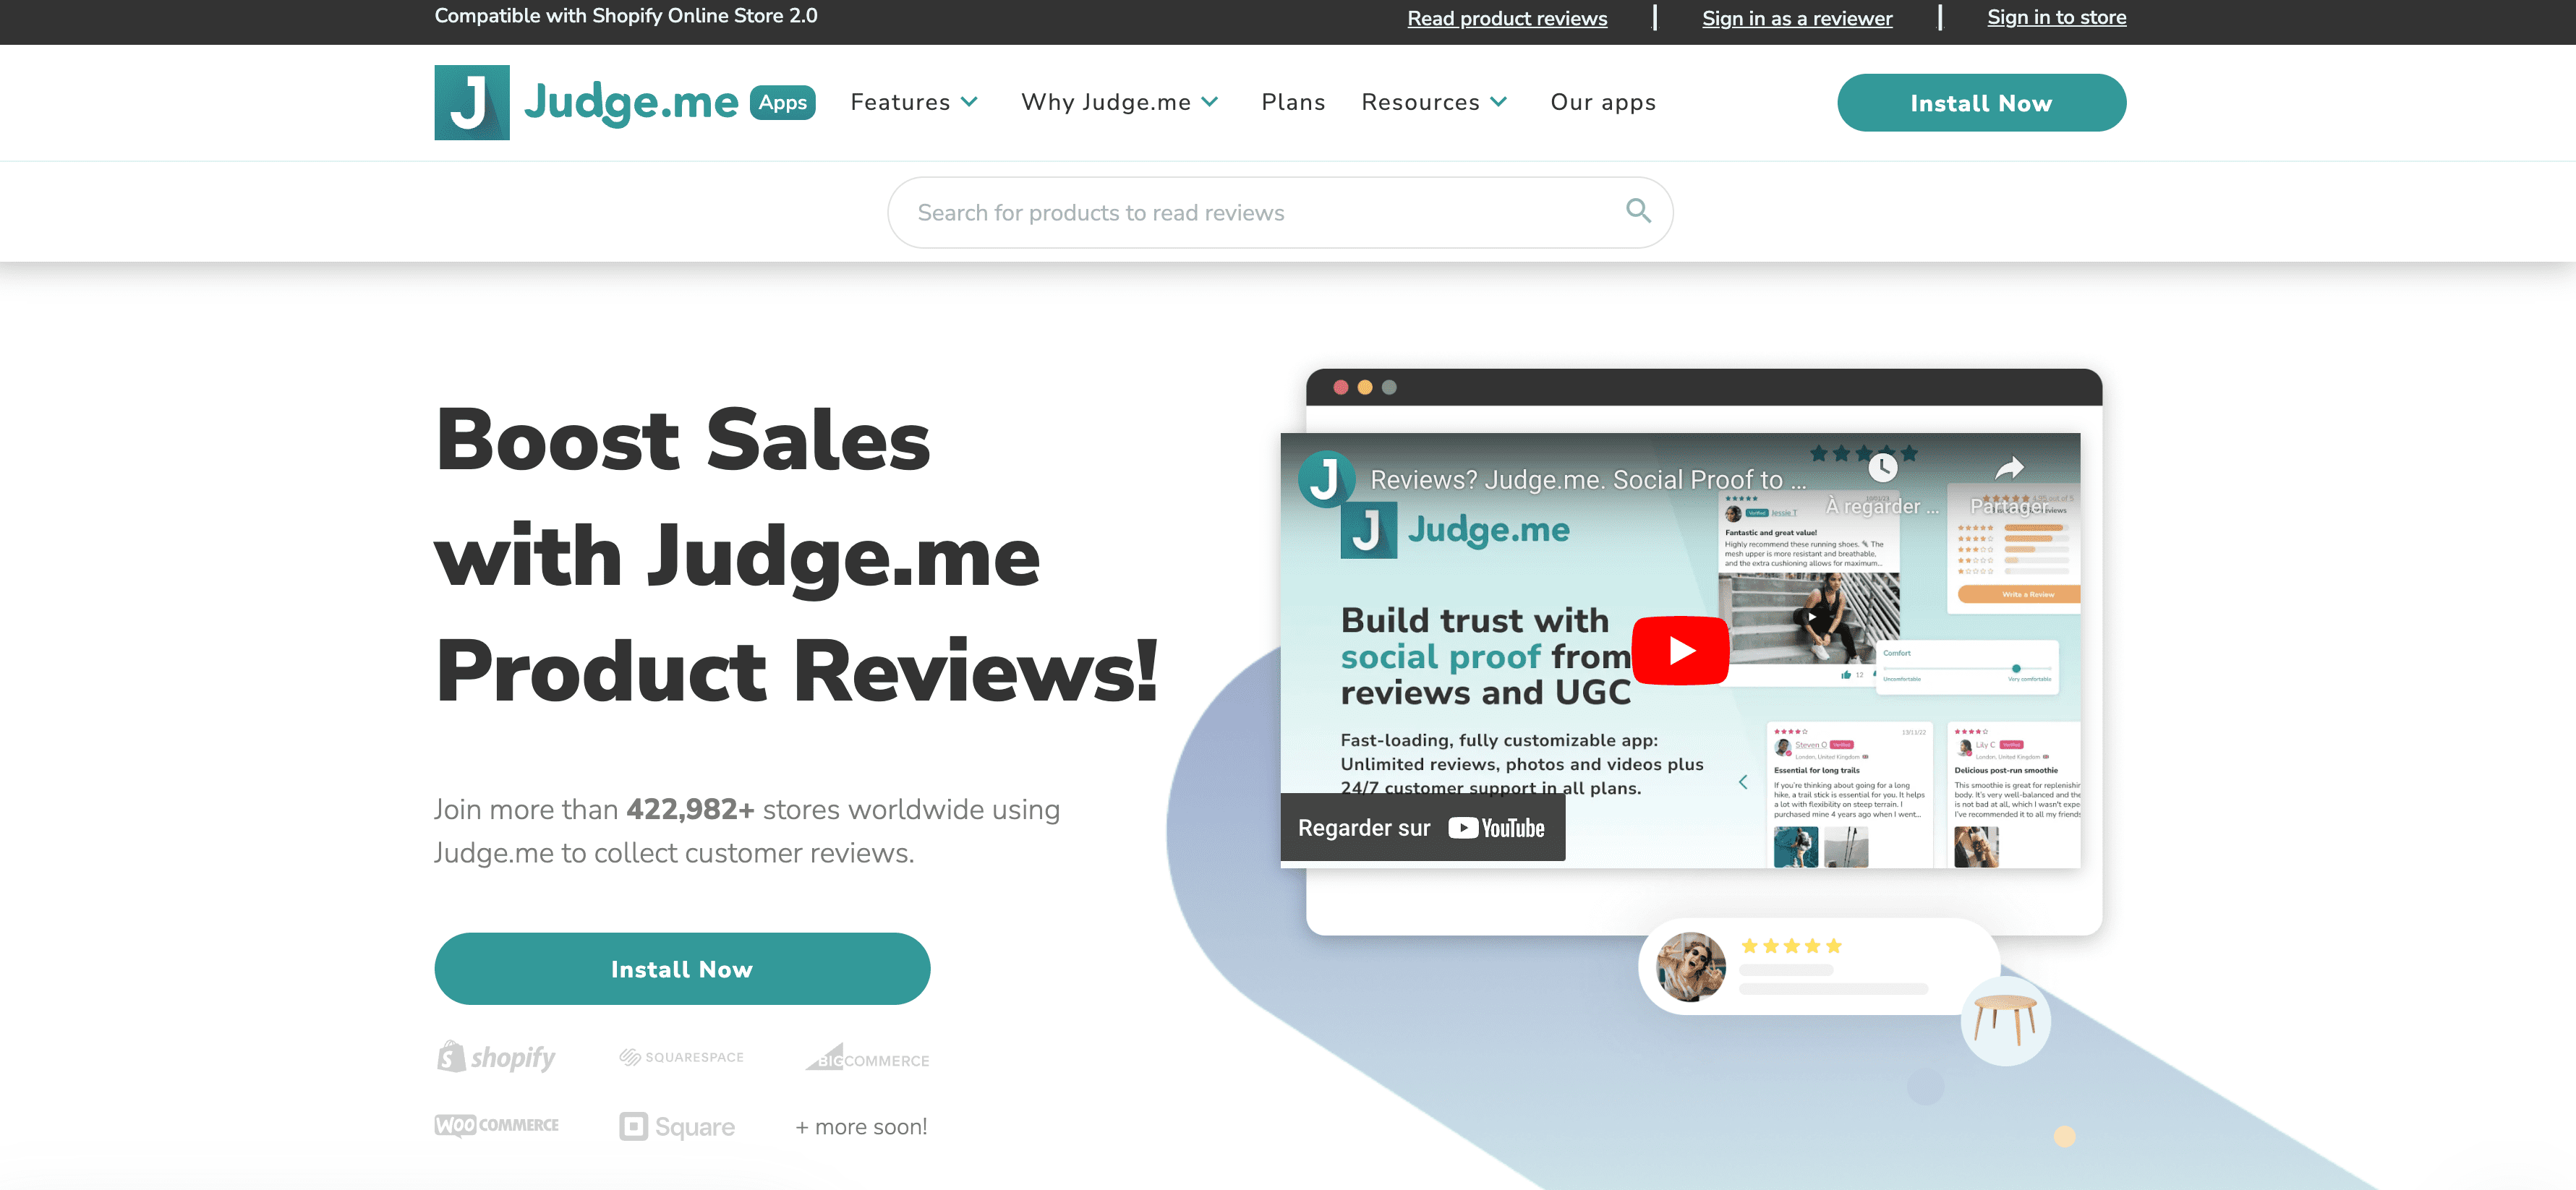
Task: Click the '422,982+' stores count
Action: (691, 809)
